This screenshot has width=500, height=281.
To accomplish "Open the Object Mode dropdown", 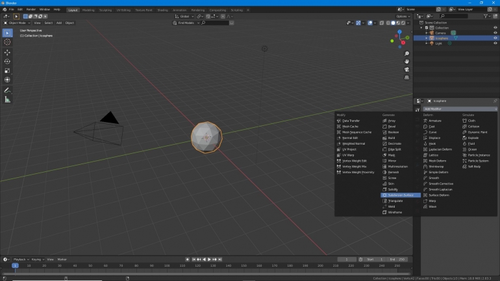I will point(17,23).
